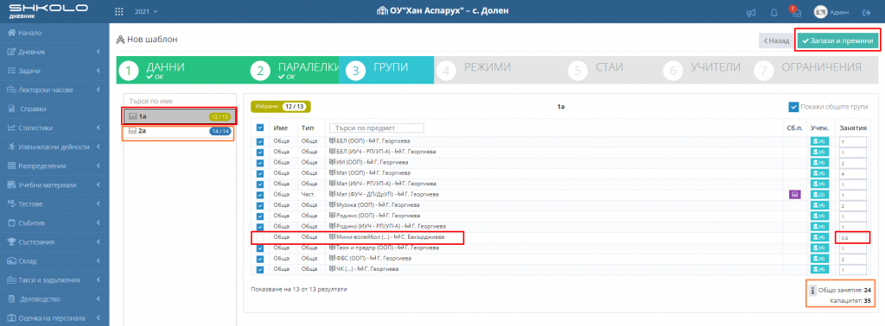Open the messages envelope with red badge
Viewport: 885px width, 326px height.
[x=797, y=12]
